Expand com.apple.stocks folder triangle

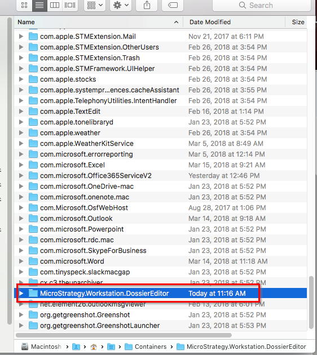click(x=21, y=79)
